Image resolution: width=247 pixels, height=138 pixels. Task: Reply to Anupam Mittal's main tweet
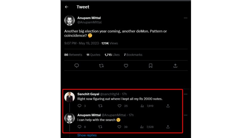(76, 66)
